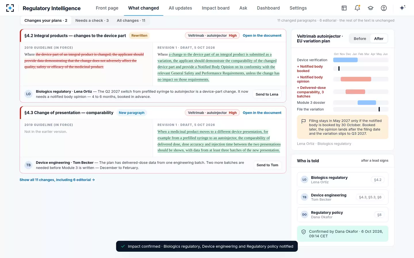Click the 'Rewritten' badge on §4.2

click(139, 36)
